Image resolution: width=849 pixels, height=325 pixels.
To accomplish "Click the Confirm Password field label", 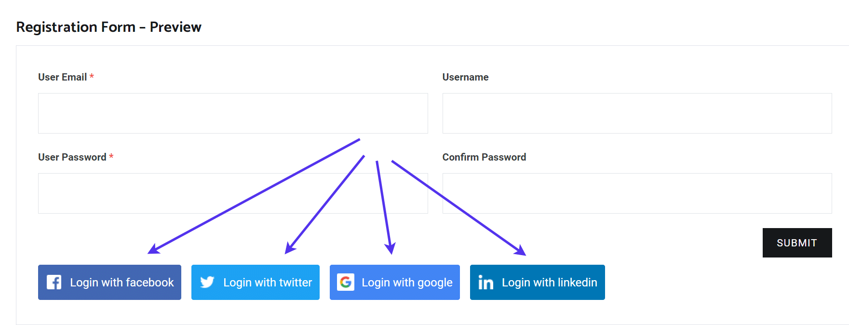I will (484, 157).
